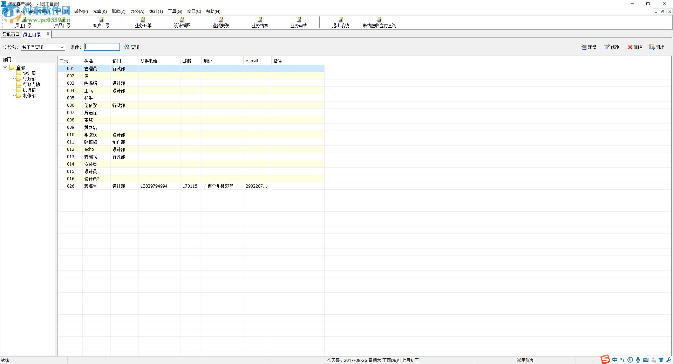Switch to the 导航窗口 tab
673x364 pixels.
tap(11, 34)
